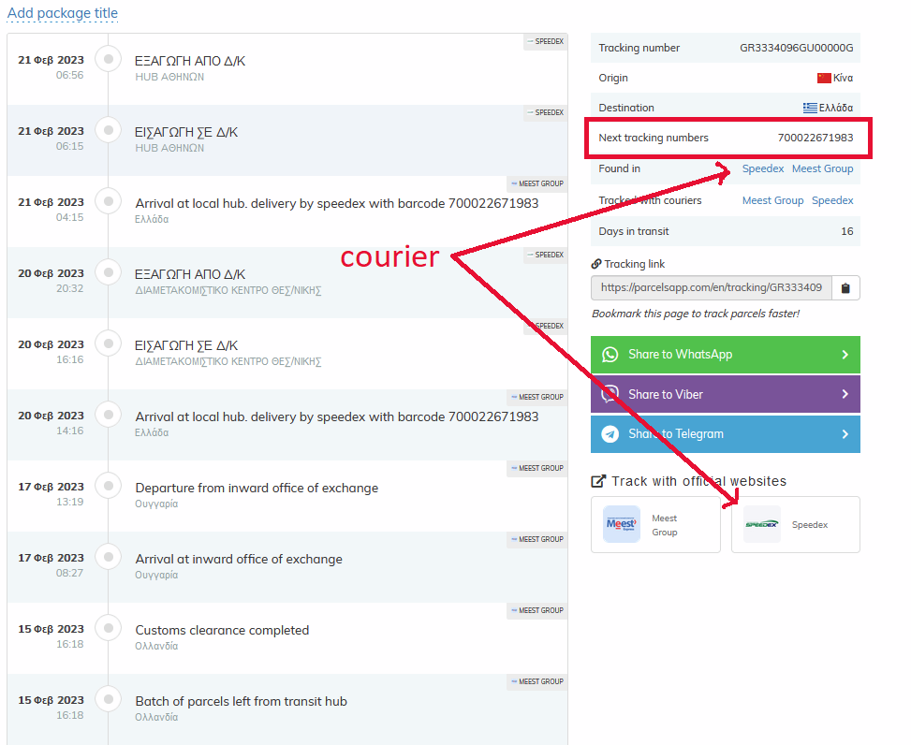Open the Share to WhatsApp button
The height and width of the screenshot is (745, 911).
pos(725,355)
